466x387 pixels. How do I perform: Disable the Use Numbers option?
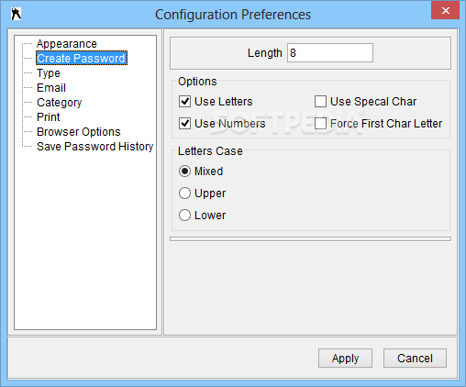tap(184, 124)
